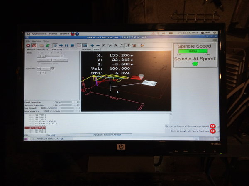This screenshot has height=186, width=249.
Task: Click the green Spindle Speed bar
Action: click(x=193, y=51)
